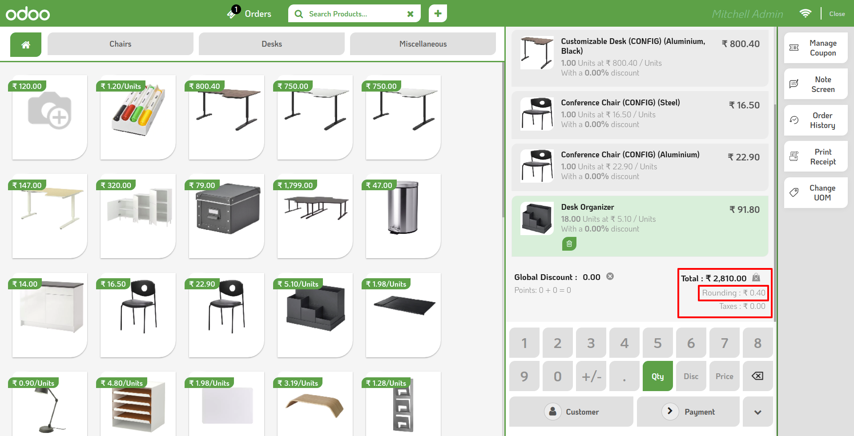
Task: Add the ₹ 14.00 cabinet product
Action: click(49, 315)
